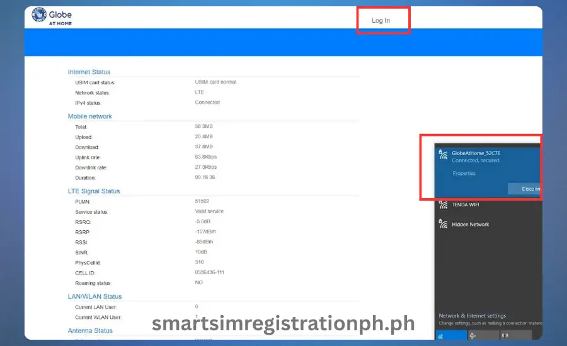Image resolution: width=567 pixels, height=346 pixels.
Task: Select the RSSI value '-89dBm'
Action: 204,242
